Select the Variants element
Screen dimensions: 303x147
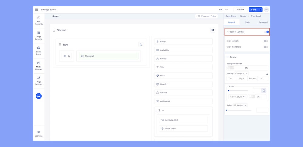[x=183, y=93]
